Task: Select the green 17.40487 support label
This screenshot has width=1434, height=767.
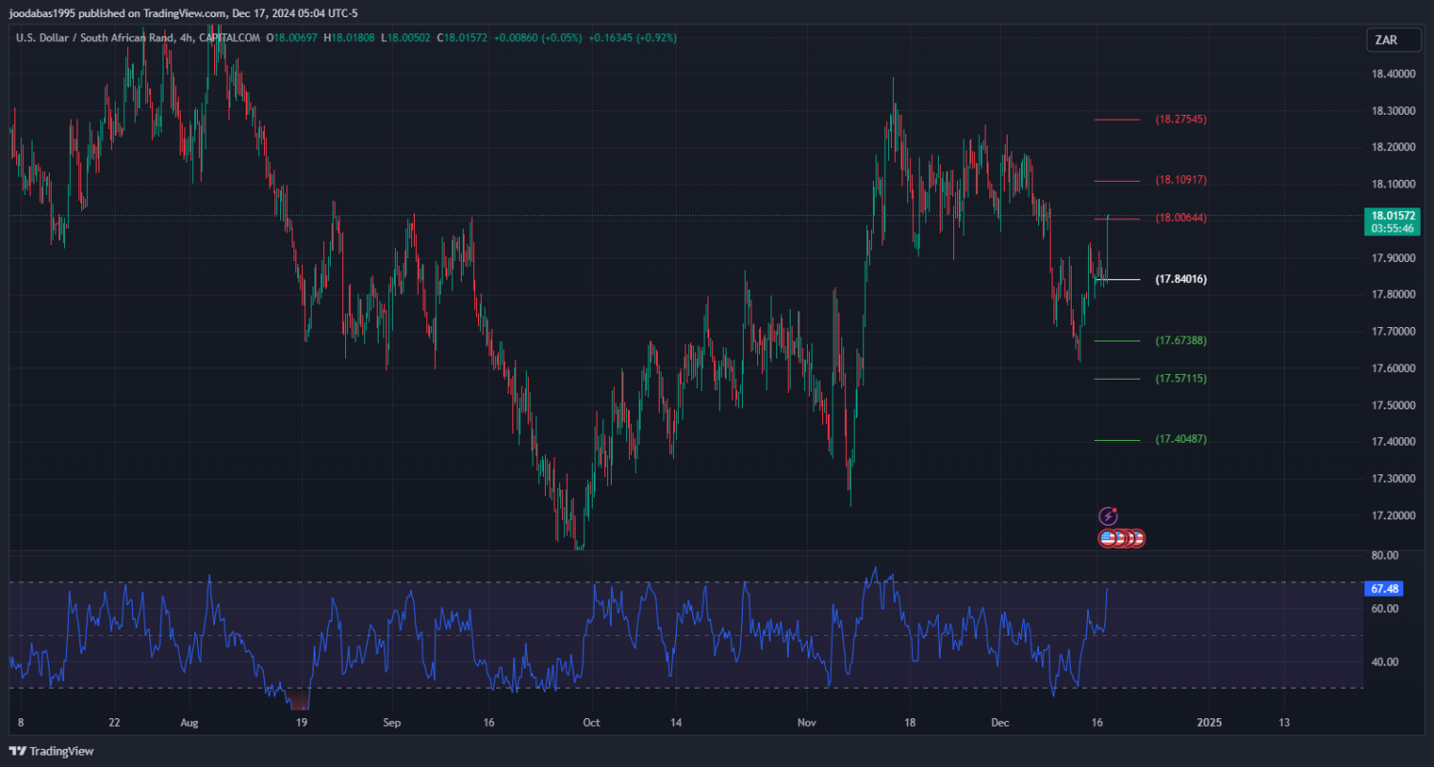Action: pos(1181,439)
